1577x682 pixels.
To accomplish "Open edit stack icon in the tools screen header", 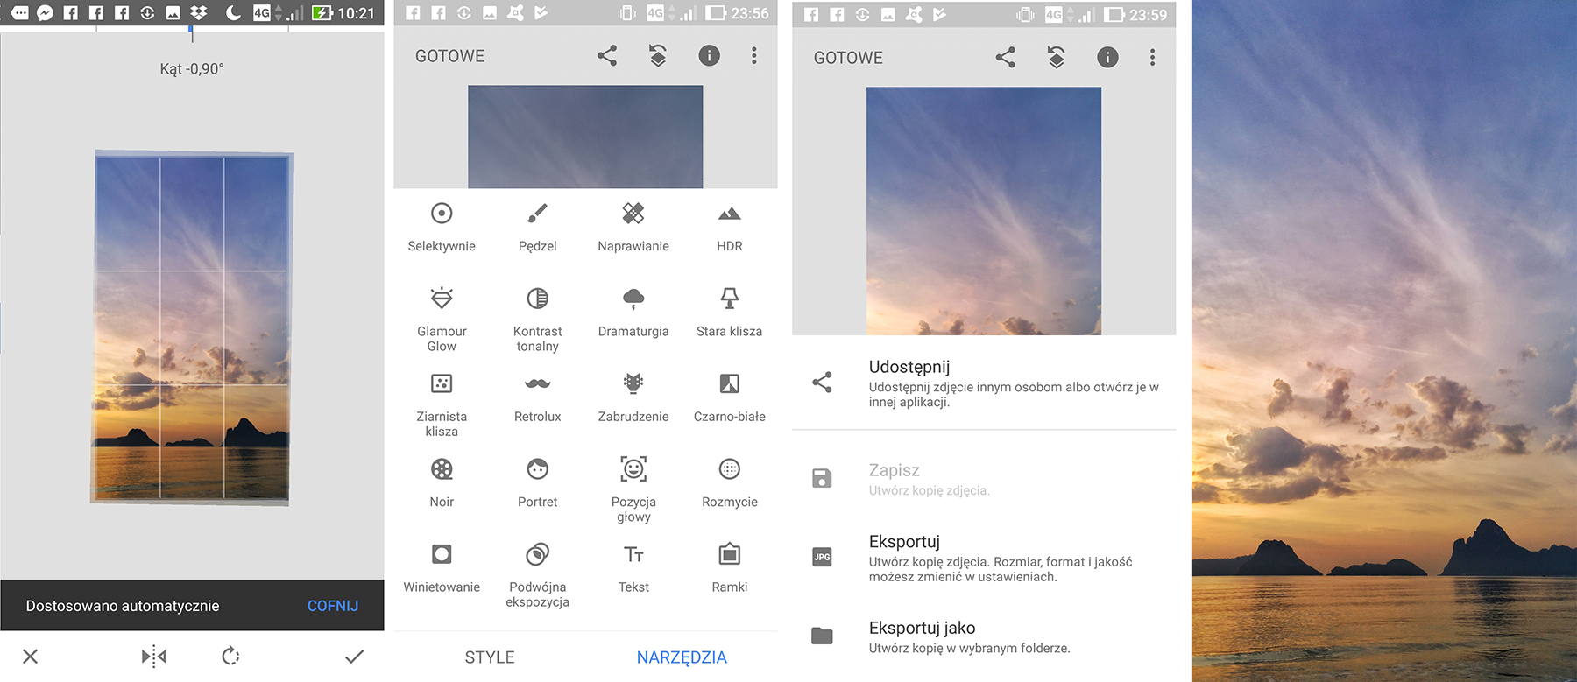I will click(x=658, y=56).
